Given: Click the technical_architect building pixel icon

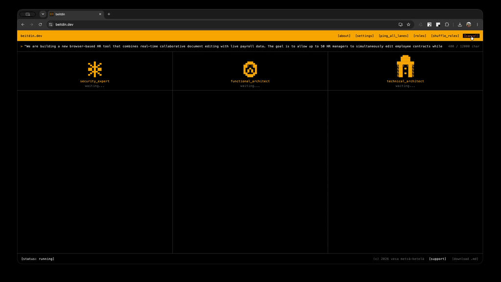Looking at the screenshot, I should 405,66.
